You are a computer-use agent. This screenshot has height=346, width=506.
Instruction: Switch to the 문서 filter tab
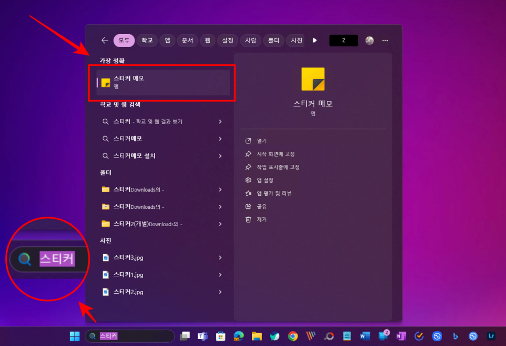click(188, 40)
